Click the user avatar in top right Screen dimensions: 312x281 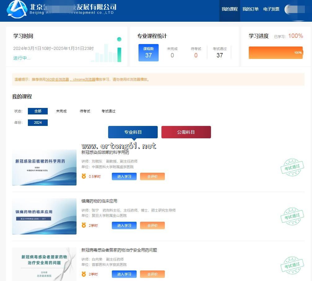pyautogui.click(x=295, y=9)
